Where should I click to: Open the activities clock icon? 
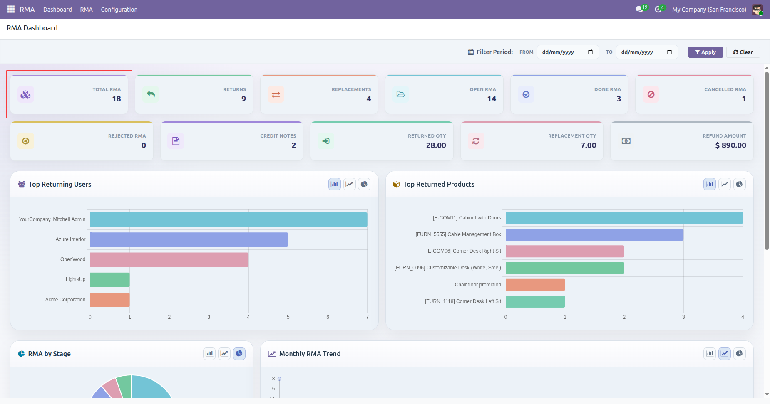point(658,9)
